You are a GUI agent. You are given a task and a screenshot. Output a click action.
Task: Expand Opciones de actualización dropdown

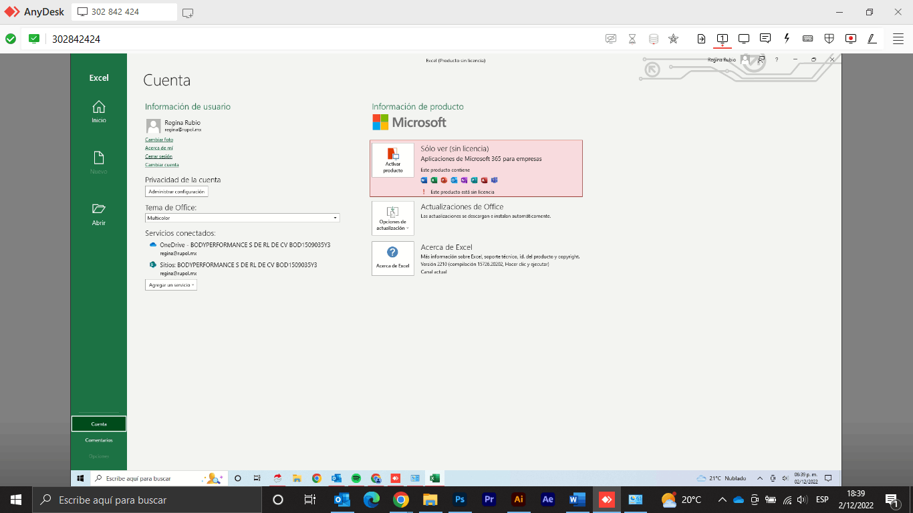393,218
